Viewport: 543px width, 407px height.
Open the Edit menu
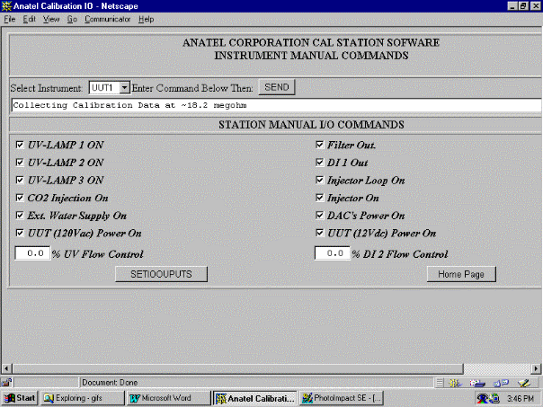[x=29, y=20]
